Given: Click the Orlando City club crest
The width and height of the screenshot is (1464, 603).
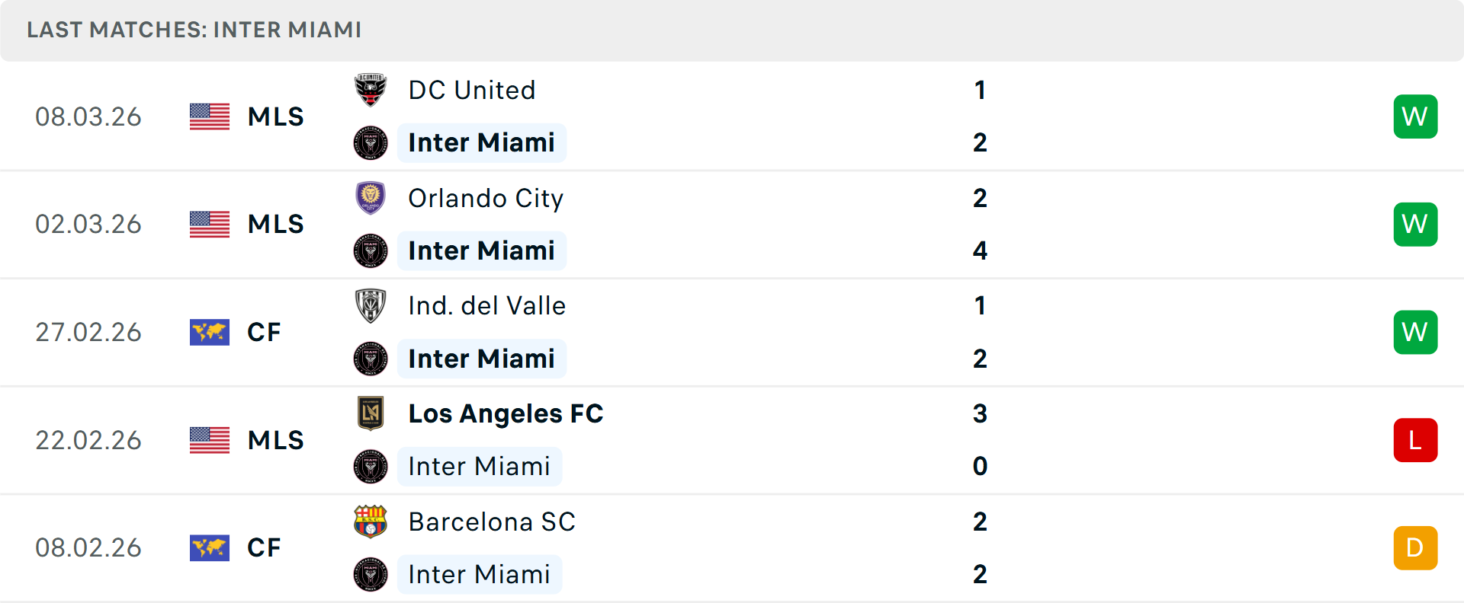Looking at the screenshot, I should coord(371,198).
